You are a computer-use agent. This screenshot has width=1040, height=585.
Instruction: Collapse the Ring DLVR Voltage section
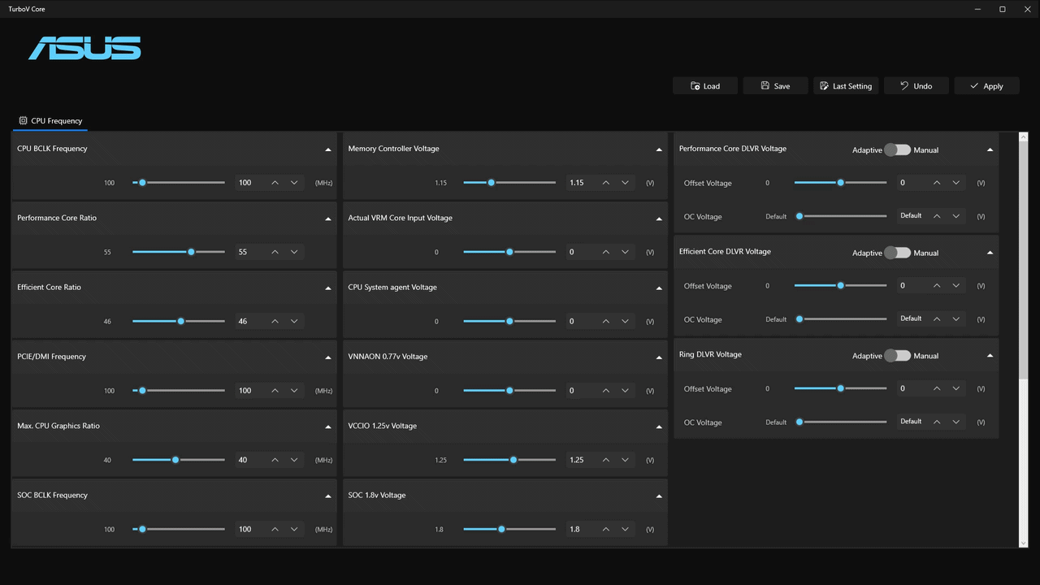(x=990, y=356)
